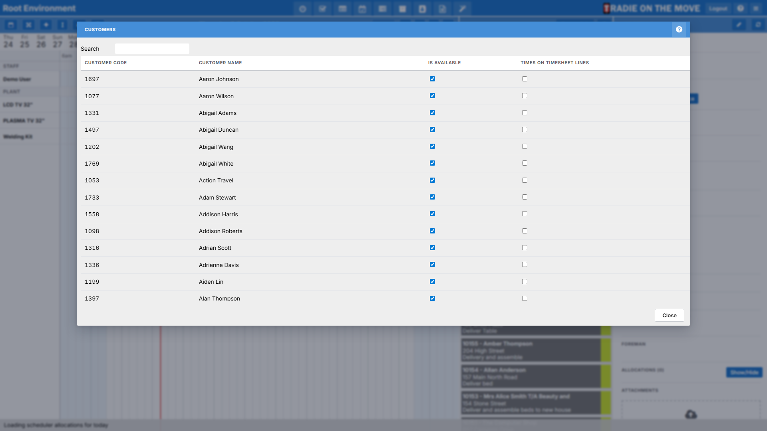
Task: Enable Times On Timesheet Lines for Abigail Adams
Action: pyautogui.click(x=525, y=113)
